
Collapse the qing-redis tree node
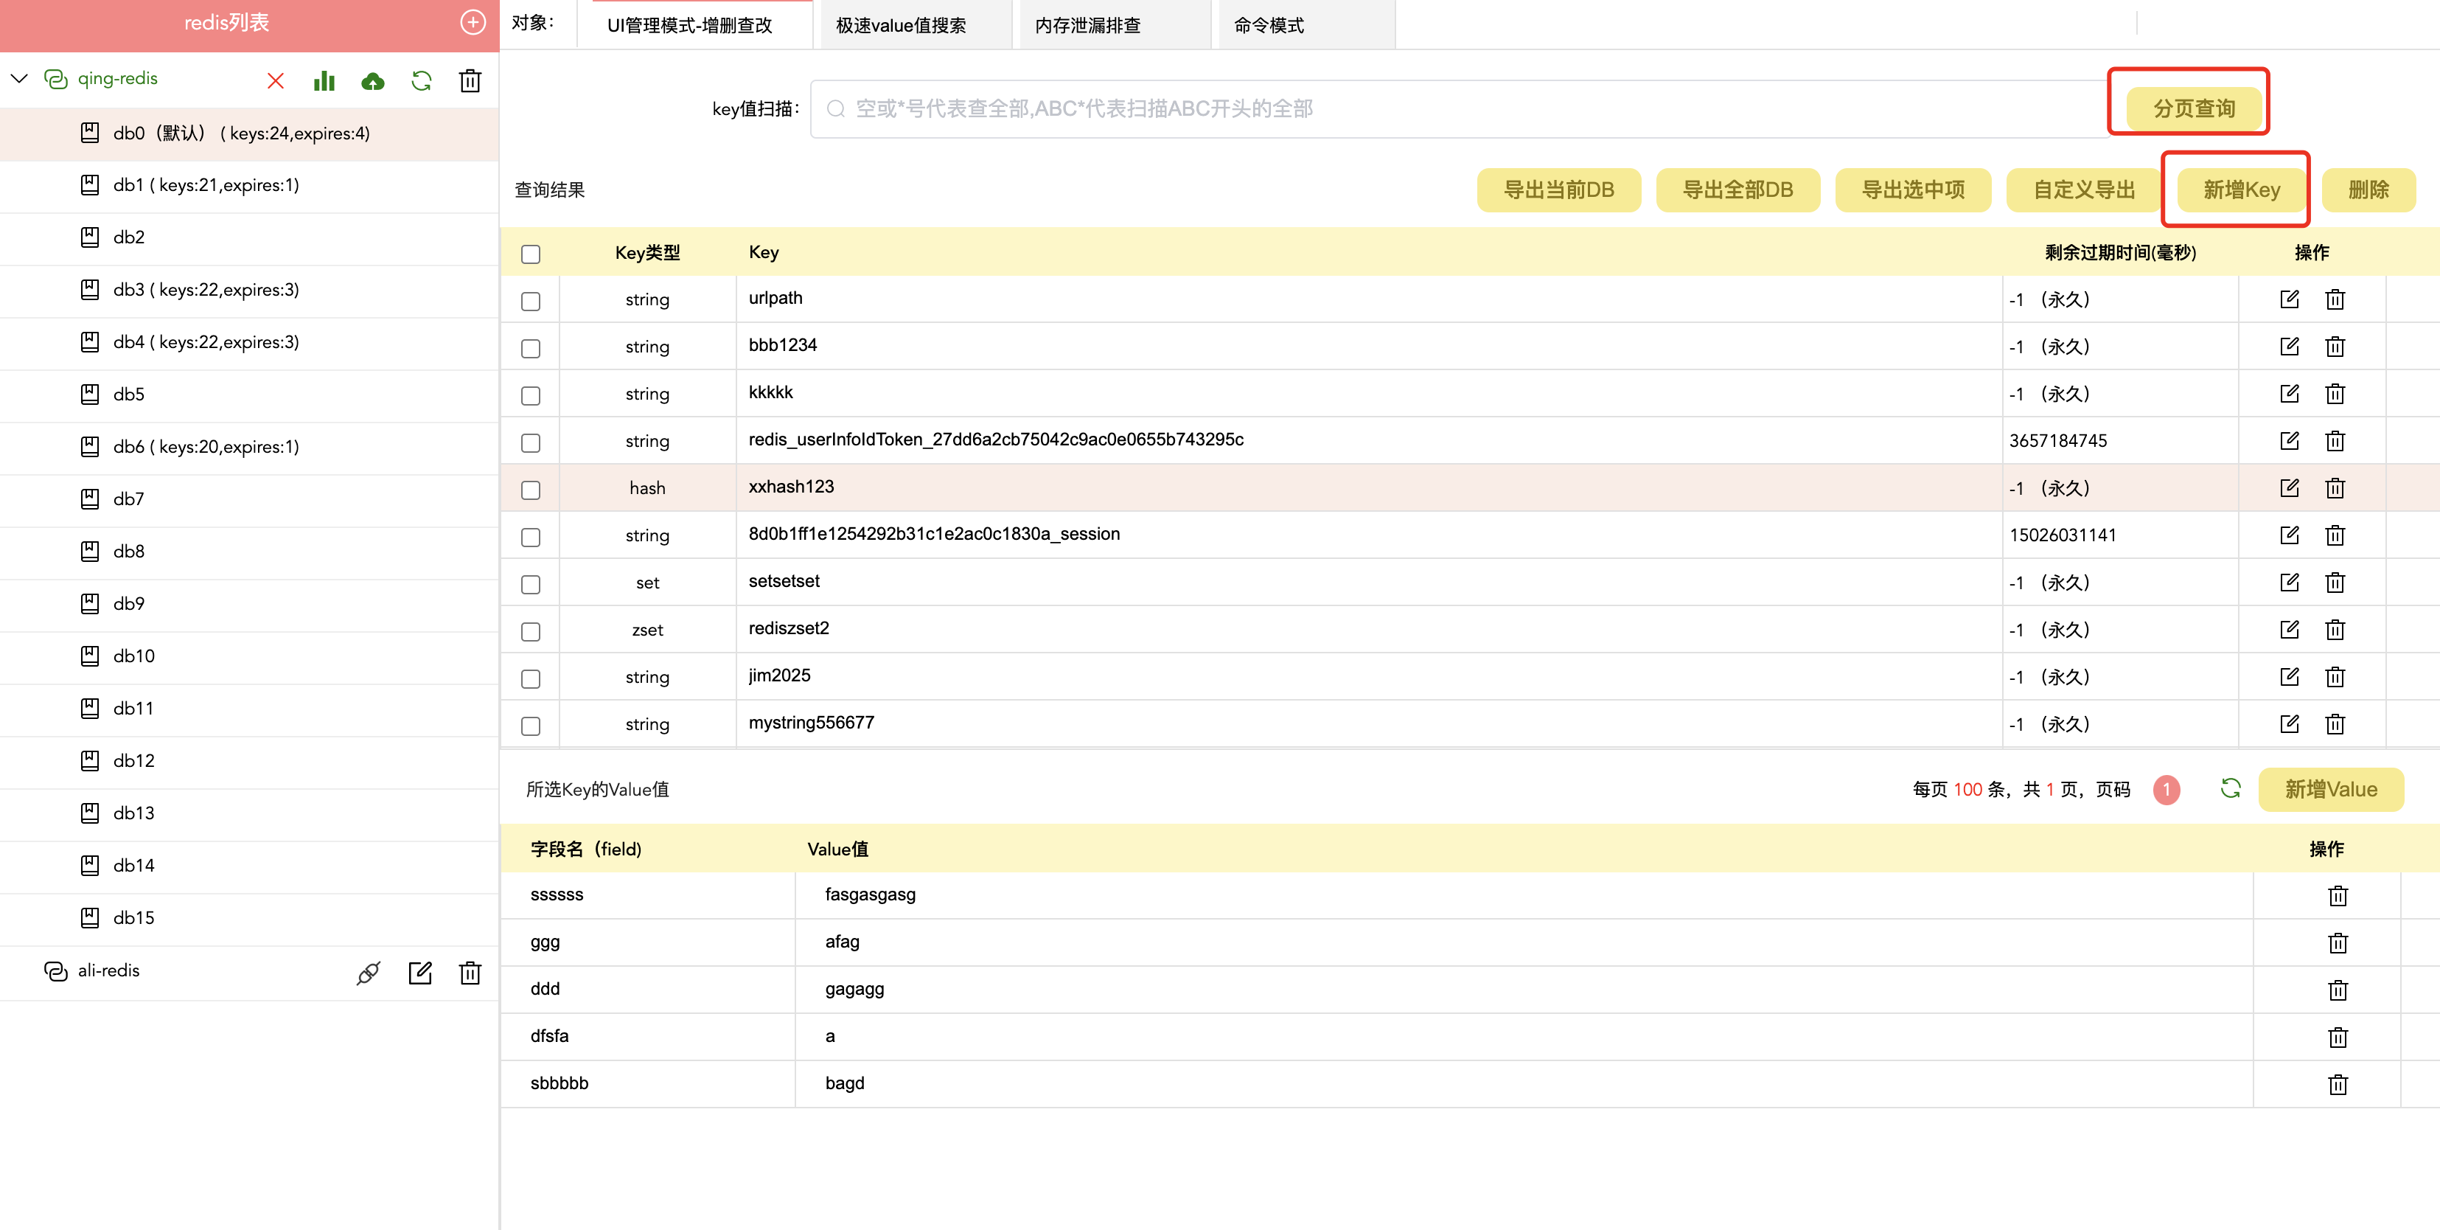(20, 79)
